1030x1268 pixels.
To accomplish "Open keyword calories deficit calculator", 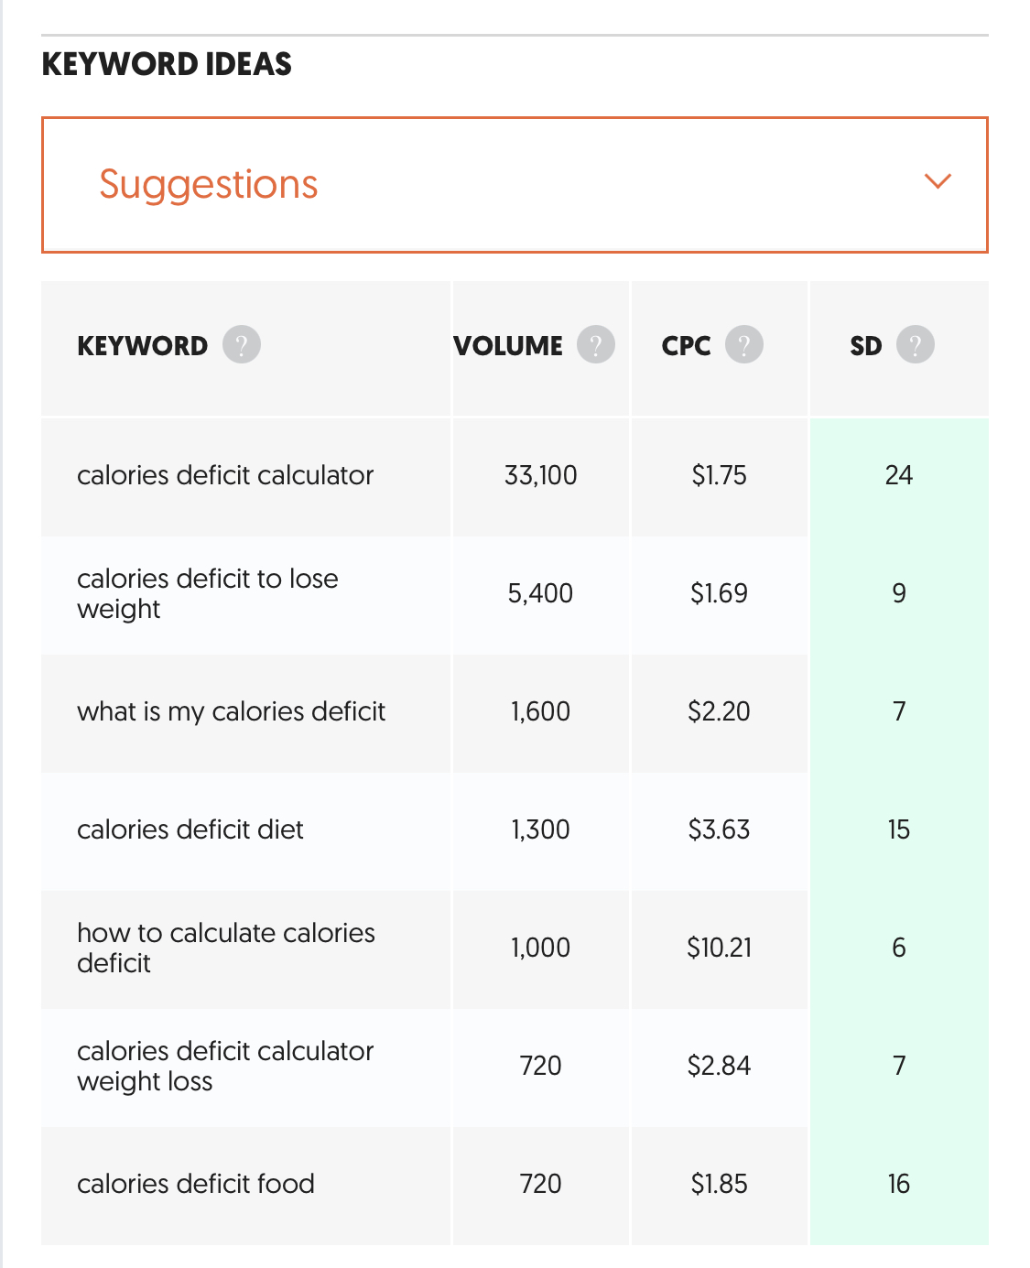I will point(225,475).
